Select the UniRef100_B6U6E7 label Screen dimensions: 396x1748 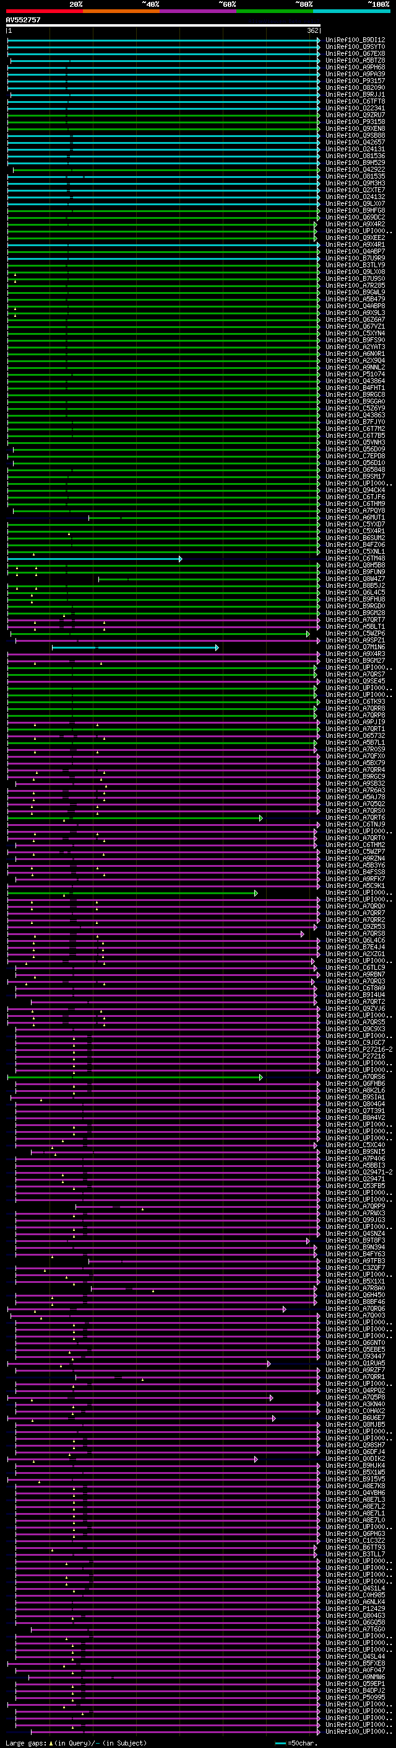point(355,1417)
